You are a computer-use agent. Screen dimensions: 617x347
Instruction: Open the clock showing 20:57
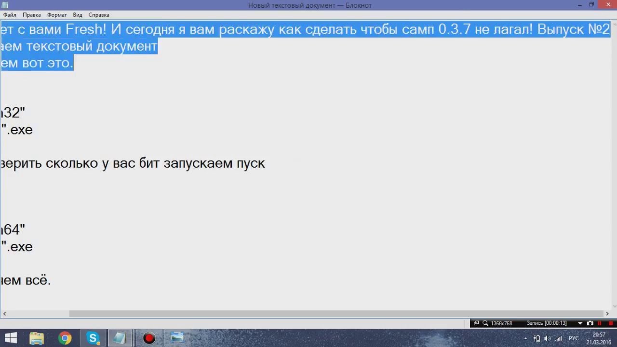point(599,338)
